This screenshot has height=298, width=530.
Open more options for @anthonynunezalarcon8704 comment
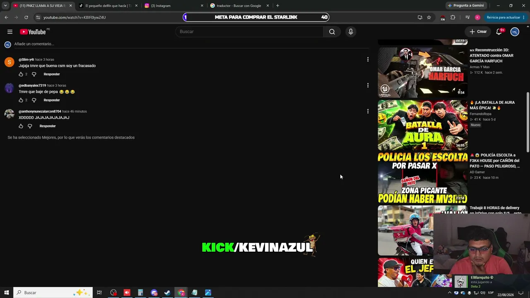pyautogui.click(x=368, y=111)
